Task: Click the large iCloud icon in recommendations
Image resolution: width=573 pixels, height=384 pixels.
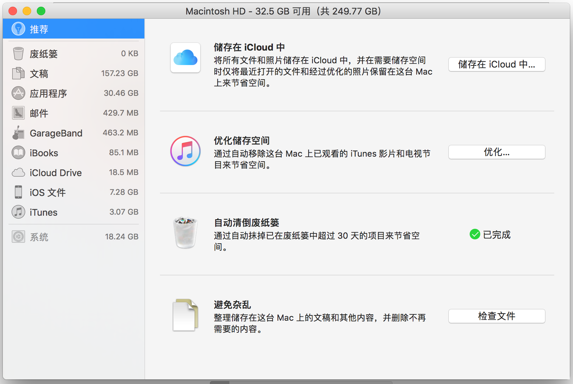Action: (185, 58)
